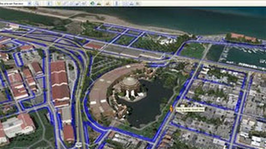
Task: Click the blue vertical icon right of the tan icon
Action: click(116, 3)
